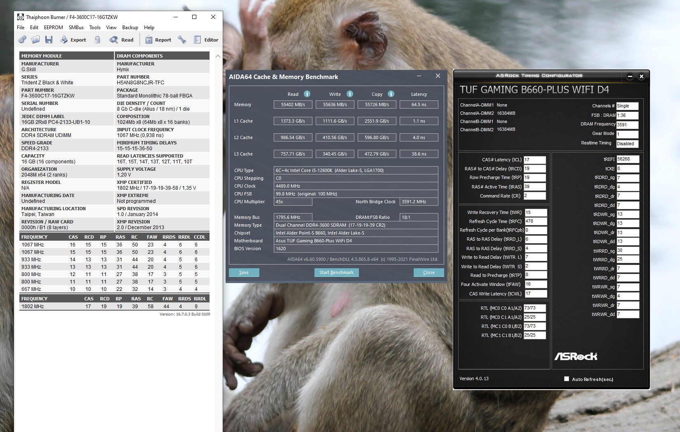Screen dimensions: 680x432
Task: Click the floppy disk save icon
Action: click(x=49, y=39)
